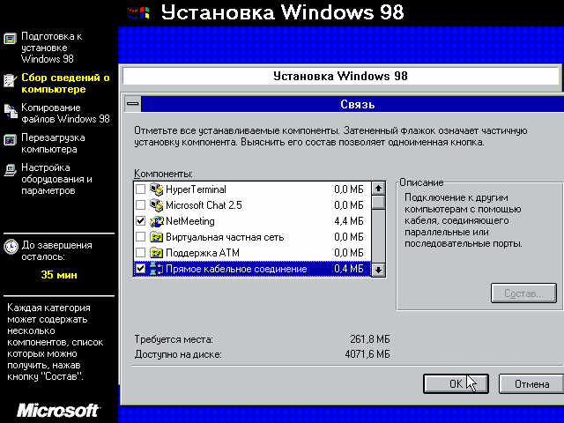
Task: Click the Сбор сведений о компьютере icon
Action: pyautogui.click(x=10, y=80)
